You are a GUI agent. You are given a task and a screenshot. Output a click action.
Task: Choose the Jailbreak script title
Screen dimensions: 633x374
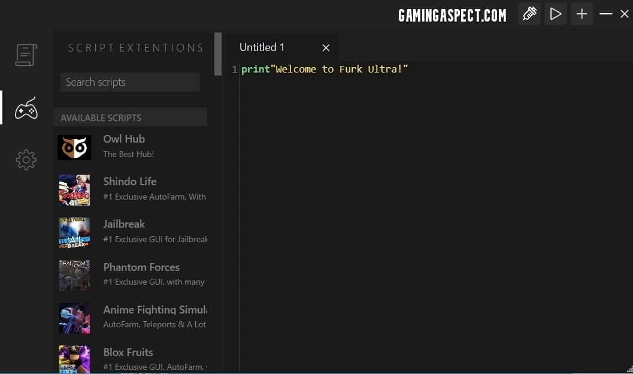click(124, 224)
